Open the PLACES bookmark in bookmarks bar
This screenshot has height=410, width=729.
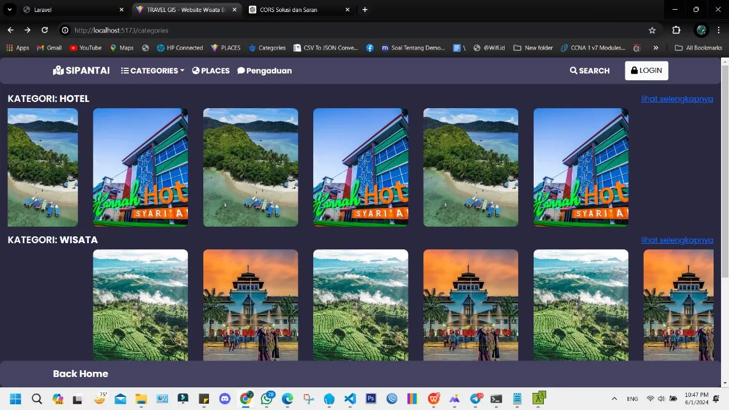pyautogui.click(x=226, y=48)
